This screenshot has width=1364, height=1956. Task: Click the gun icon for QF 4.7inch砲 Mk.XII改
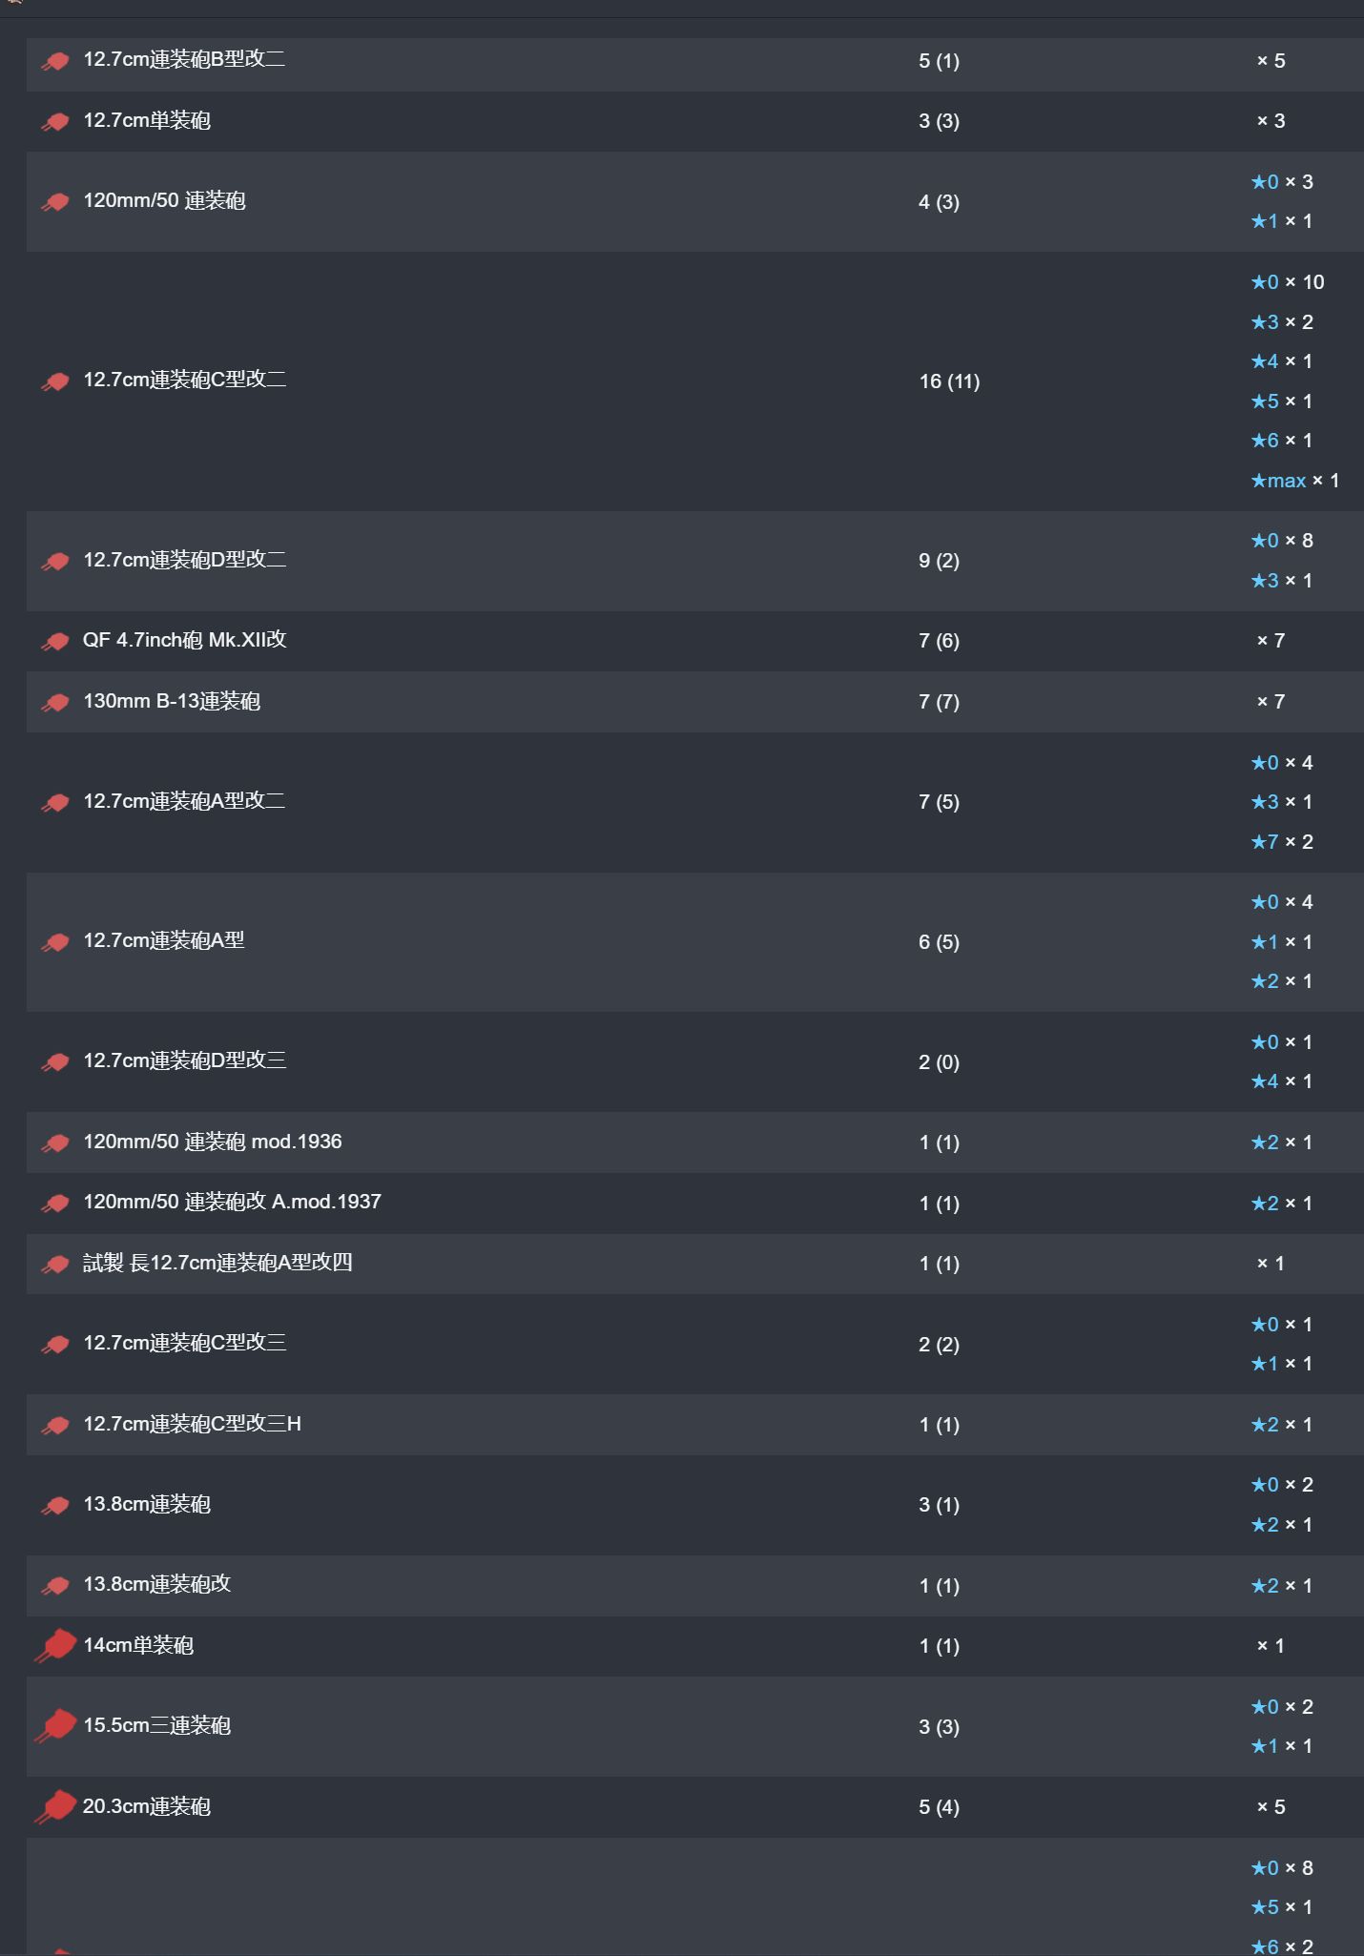[55, 642]
